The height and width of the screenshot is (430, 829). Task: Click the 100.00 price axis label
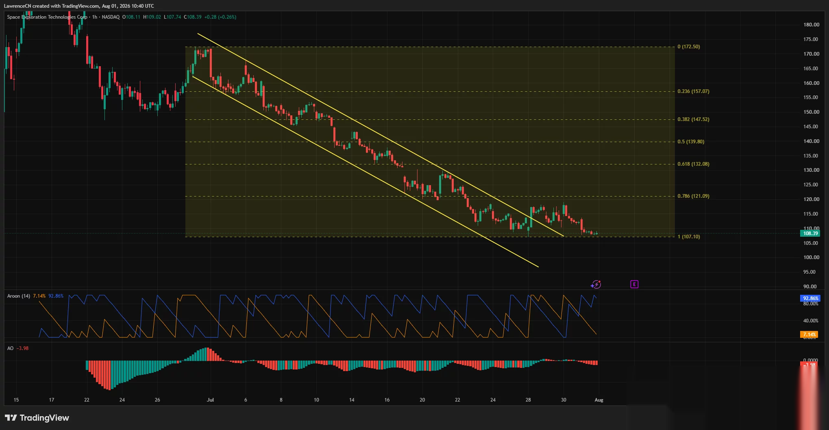tap(811, 257)
